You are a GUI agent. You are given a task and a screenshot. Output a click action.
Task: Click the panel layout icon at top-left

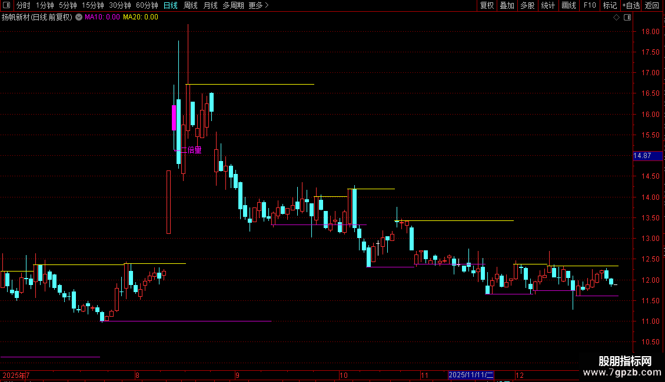[6, 5]
